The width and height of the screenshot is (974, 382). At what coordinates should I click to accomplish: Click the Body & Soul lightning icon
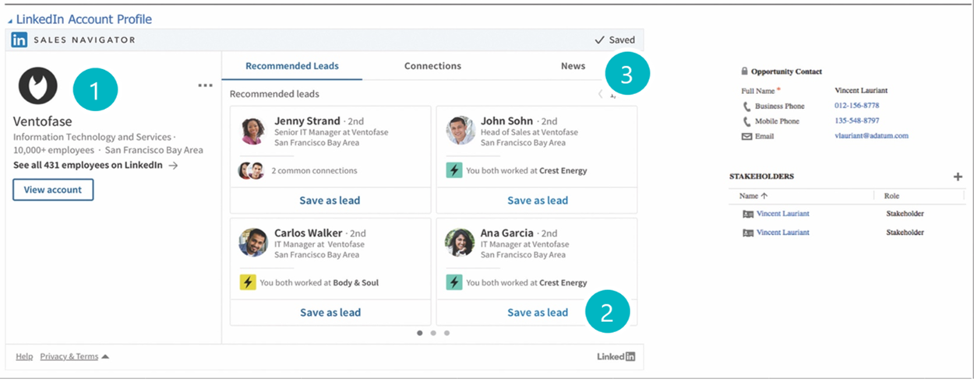[x=247, y=282]
